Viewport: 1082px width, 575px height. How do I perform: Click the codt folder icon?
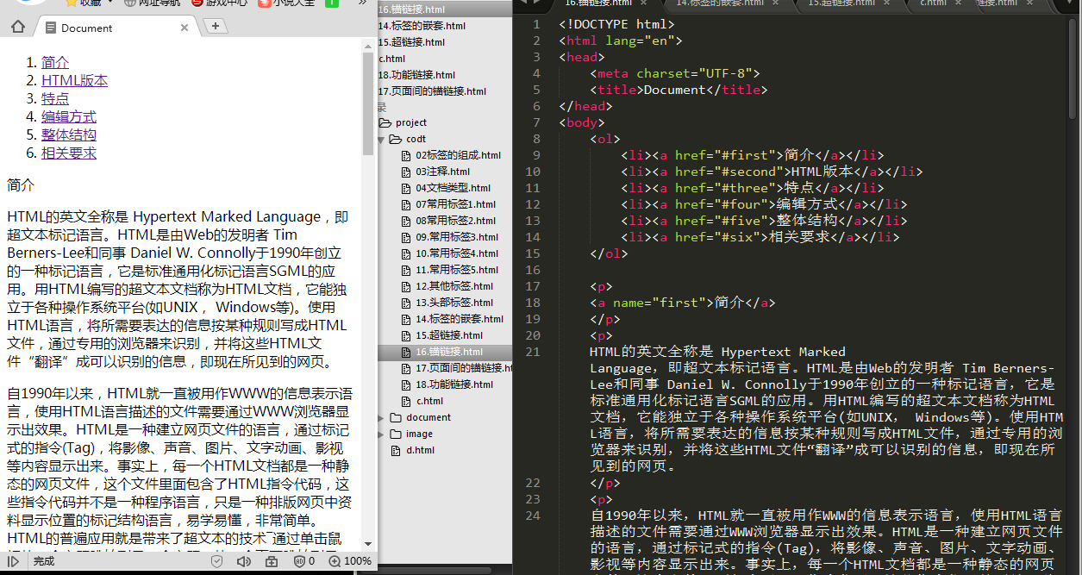pos(396,139)
